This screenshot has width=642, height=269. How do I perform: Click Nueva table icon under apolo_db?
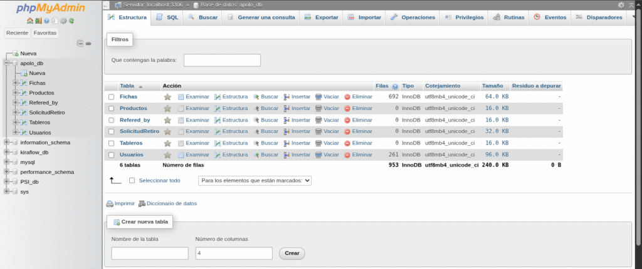[x=24, y=74]
